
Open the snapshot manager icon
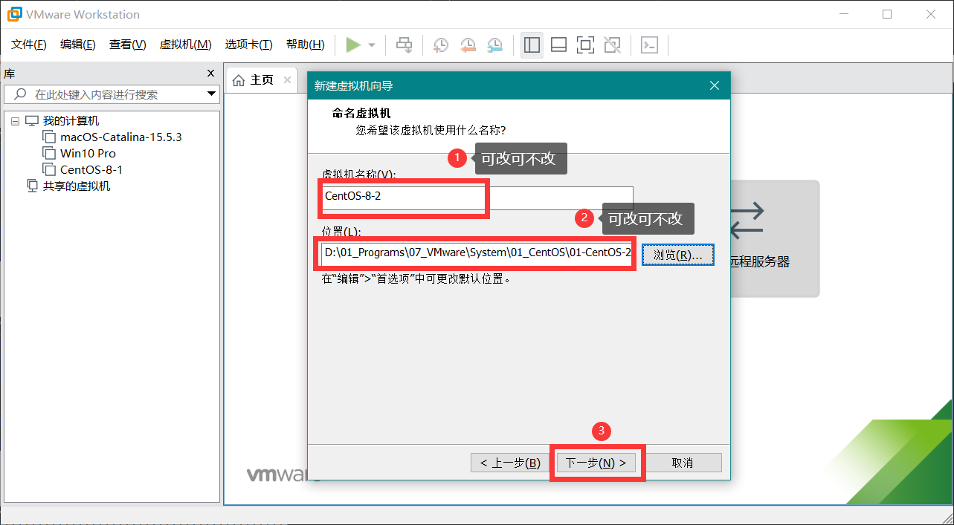click(x=494, y=45)
